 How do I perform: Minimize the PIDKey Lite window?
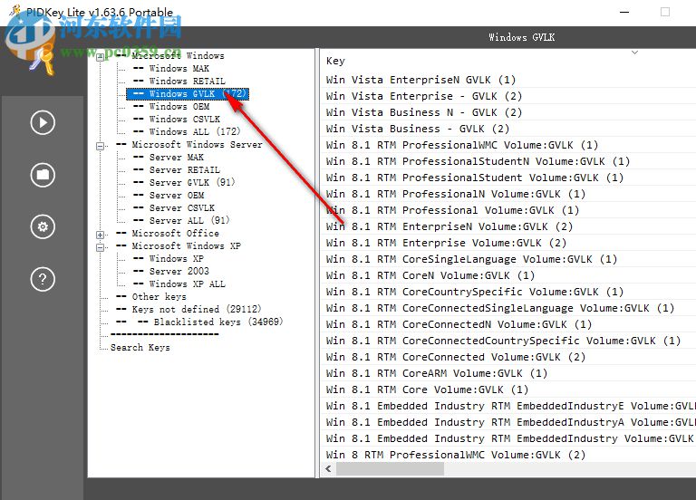point(624,12)
